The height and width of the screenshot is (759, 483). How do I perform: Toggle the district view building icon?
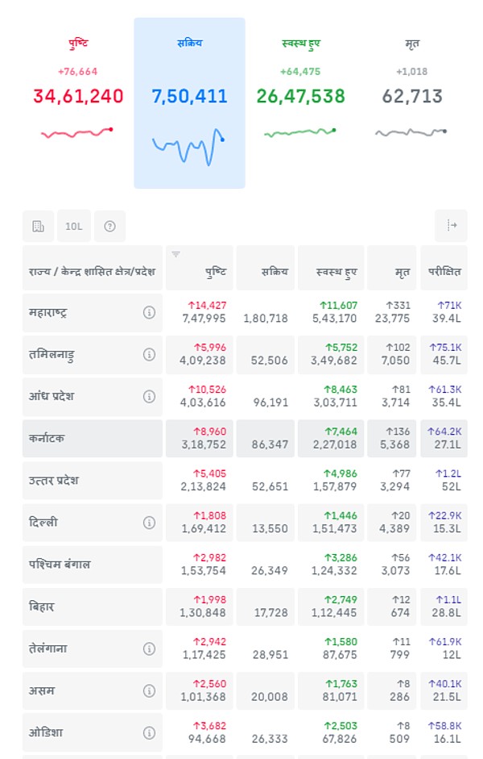[x=38, y=227]
